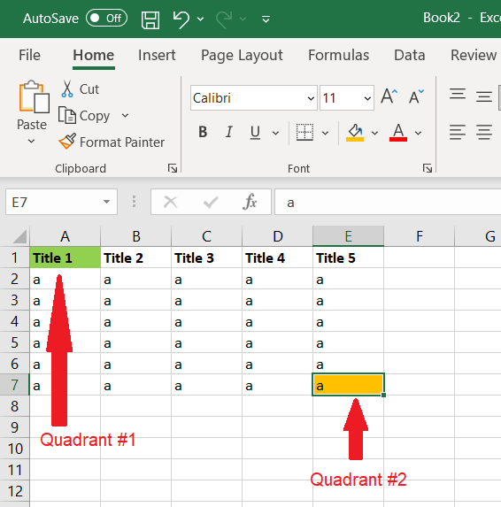Click the Enter checkmark formula bar icon
Image resolution: width=501 pixels, height=507 pixels.
pyautogui.click(x=211, y=202)
